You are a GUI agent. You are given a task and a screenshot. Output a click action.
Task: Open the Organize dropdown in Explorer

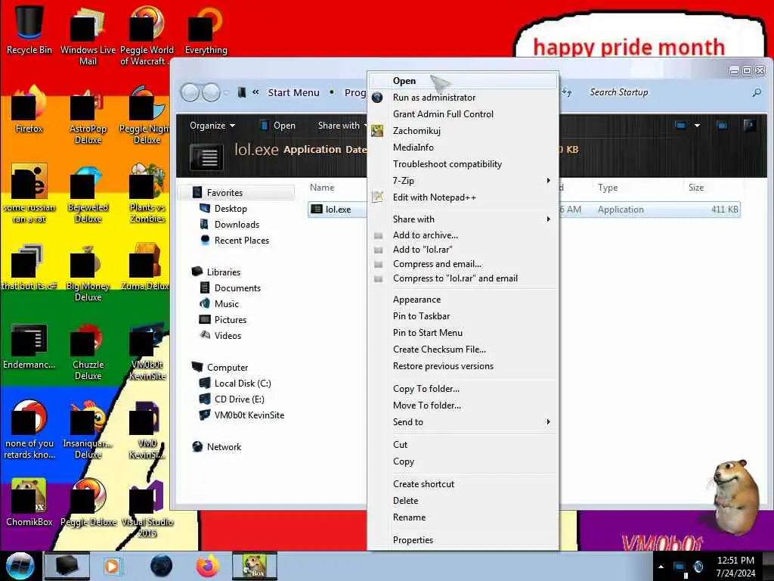212,126
